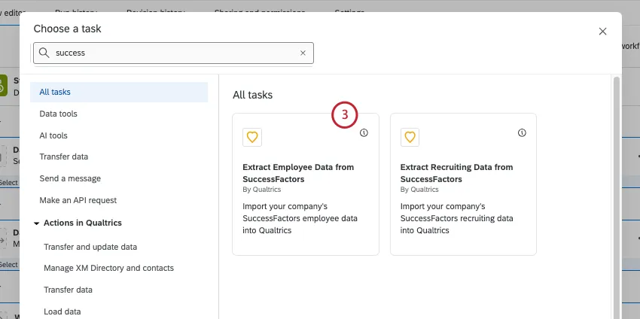The height and width of the screenshot is (319, 640).
Task: Click the search magnifier icon
Action: tap(44, 53)
